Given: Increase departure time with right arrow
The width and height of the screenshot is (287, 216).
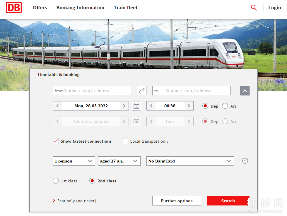Looking at the screenshot, I should point(189,106).
